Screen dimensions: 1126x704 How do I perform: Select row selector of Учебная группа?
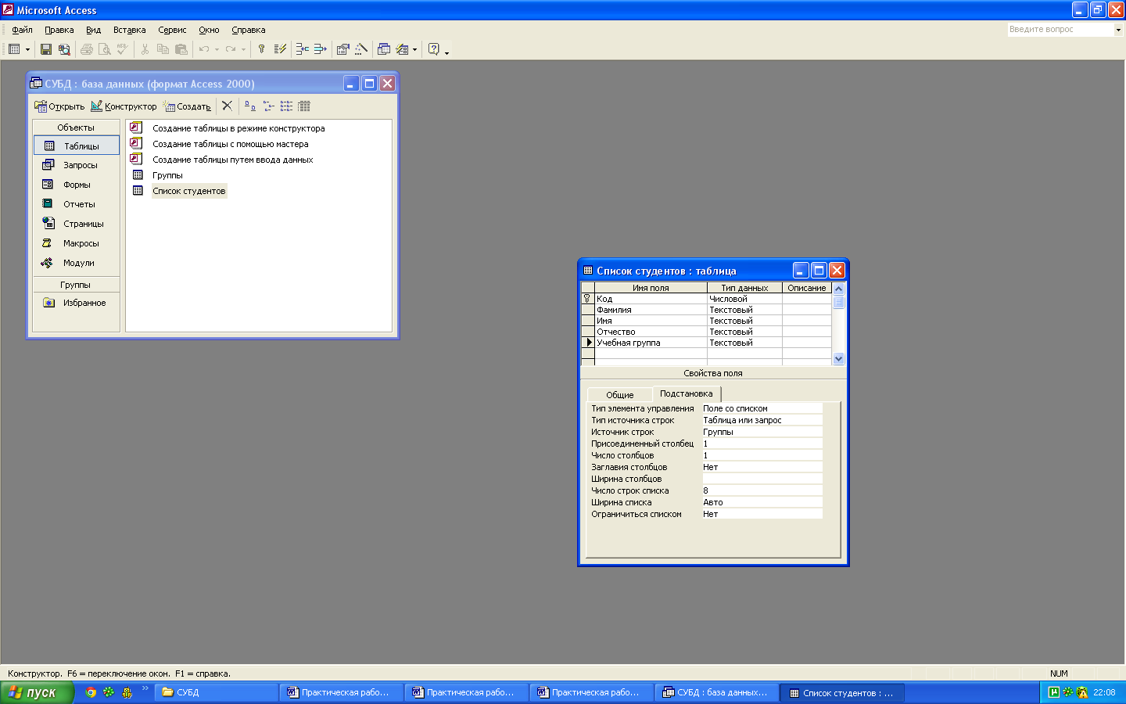coord(588,343)
